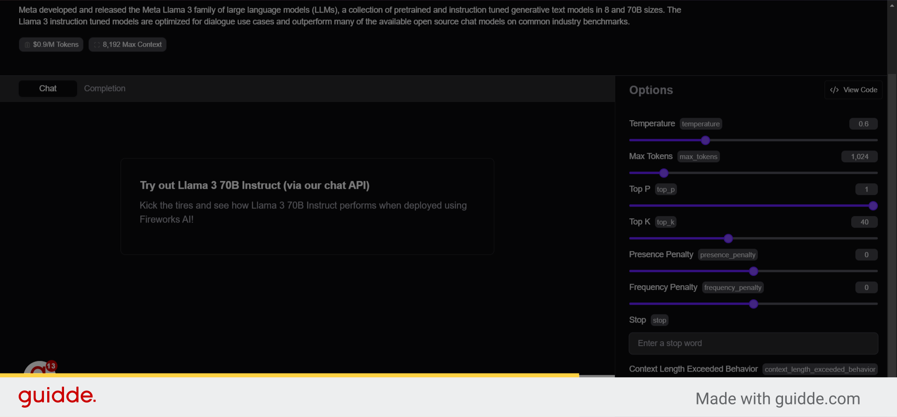Image resolution: width=897 pixels, height=417 pixels.
Task: Click the stop parameter tag
Action: click(x=660, y=320)
